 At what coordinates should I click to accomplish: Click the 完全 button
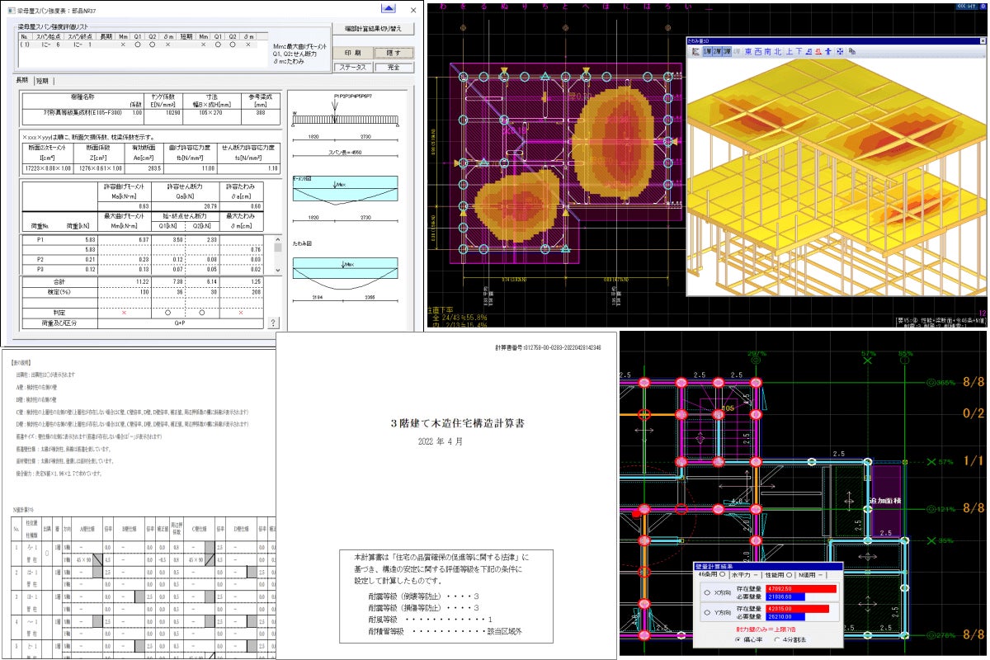click(x=394, y=68)
